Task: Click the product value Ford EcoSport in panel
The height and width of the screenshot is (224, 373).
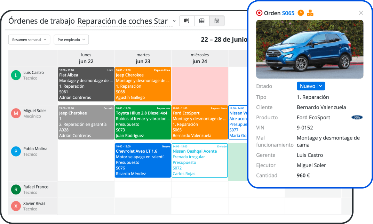Action: 314,118
